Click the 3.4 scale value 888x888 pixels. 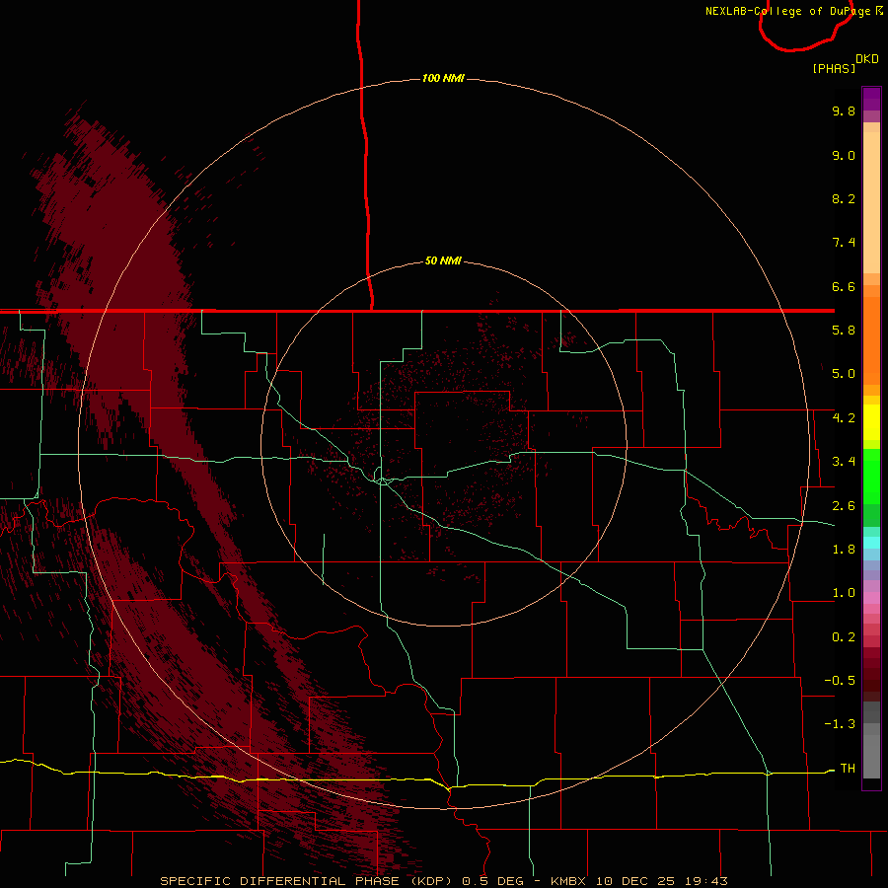click(844, 462)
